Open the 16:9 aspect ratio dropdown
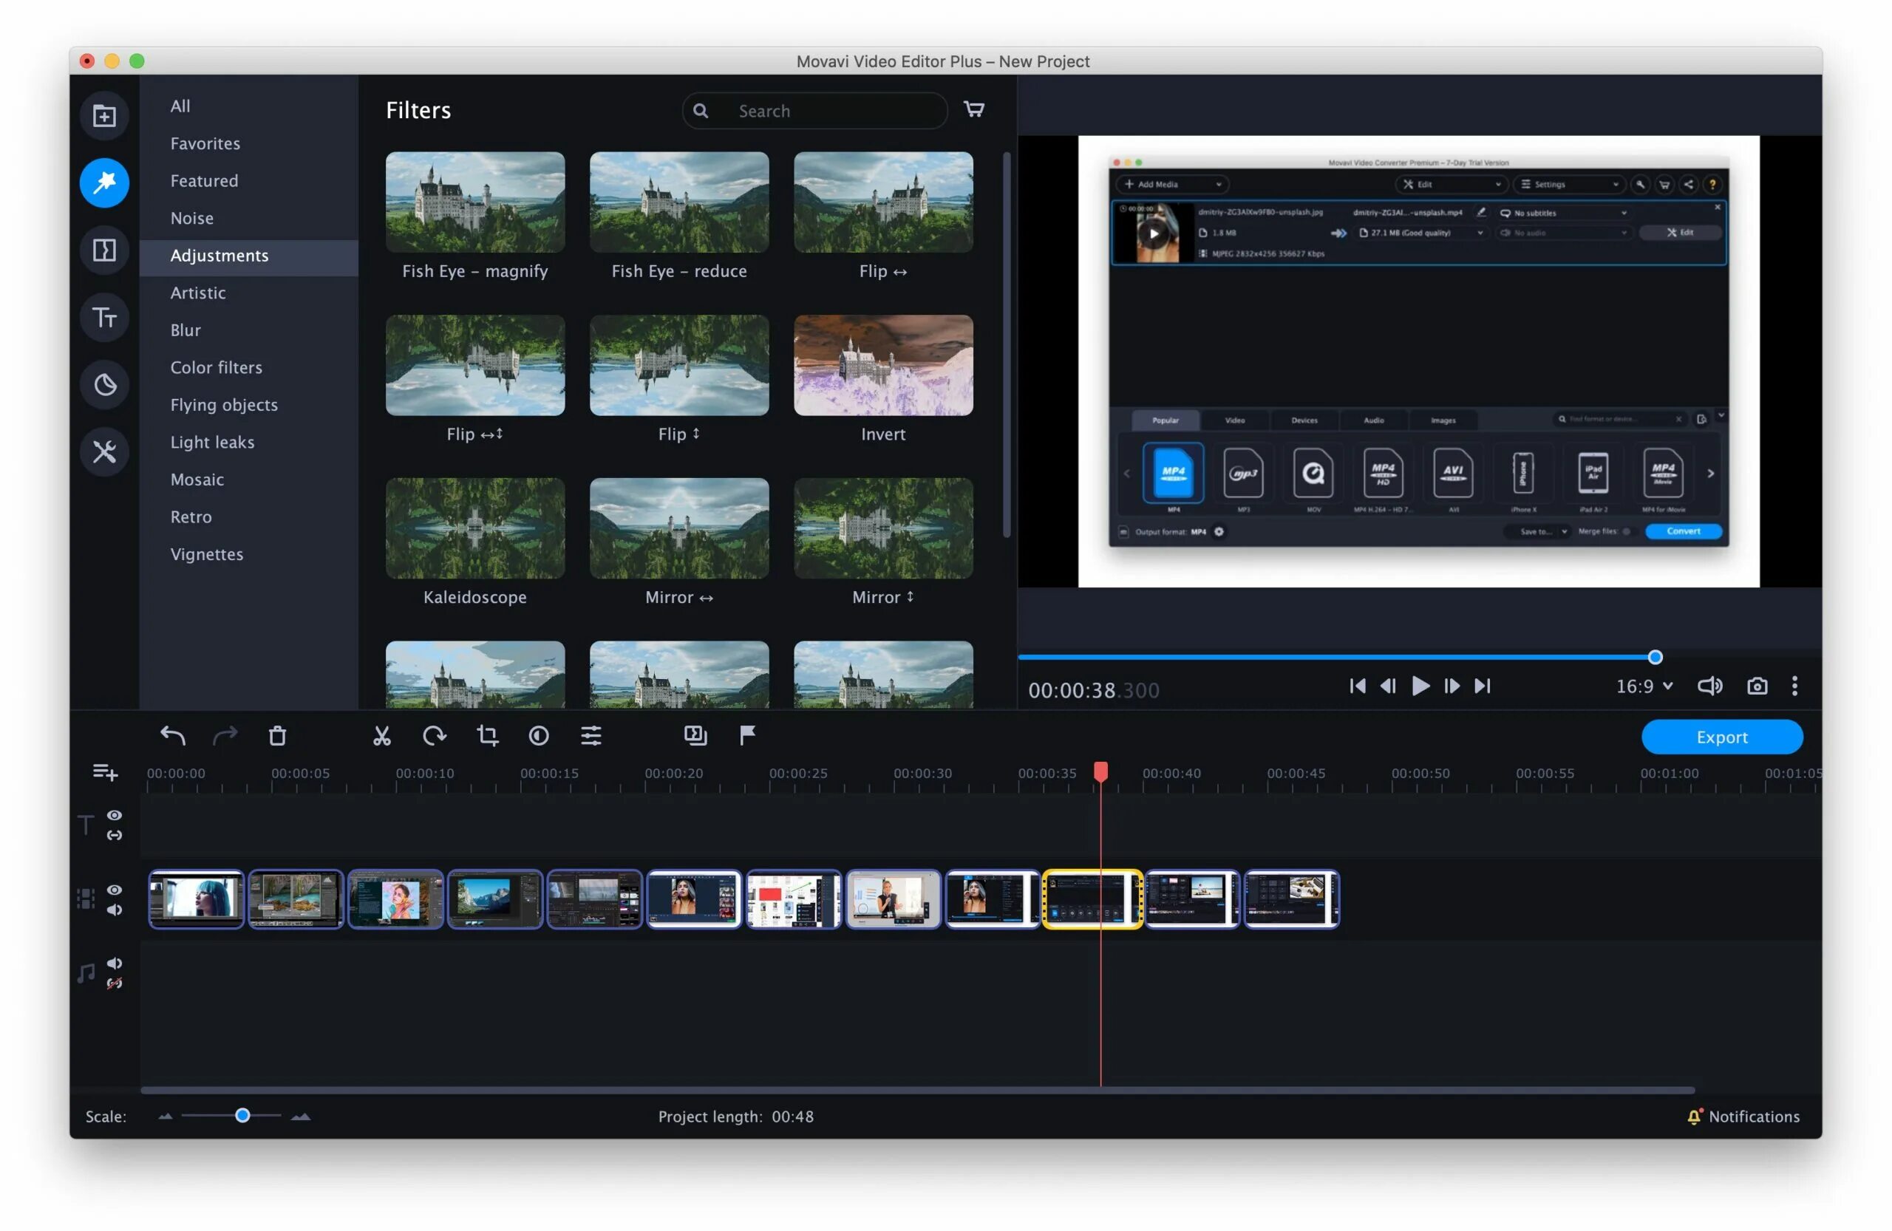 (x=1644, y=686)
